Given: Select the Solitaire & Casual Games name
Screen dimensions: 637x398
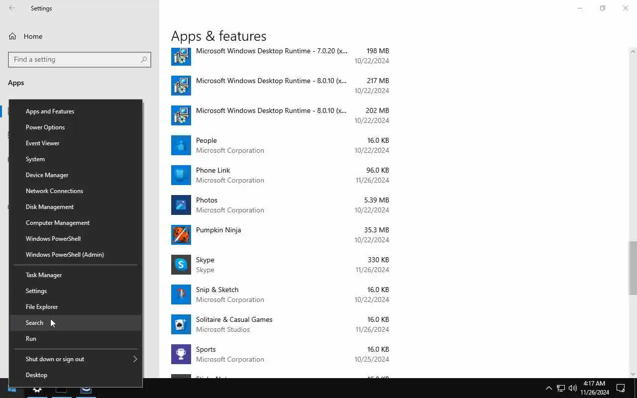Looking at the screenshot, I should [x=234, y=319].
